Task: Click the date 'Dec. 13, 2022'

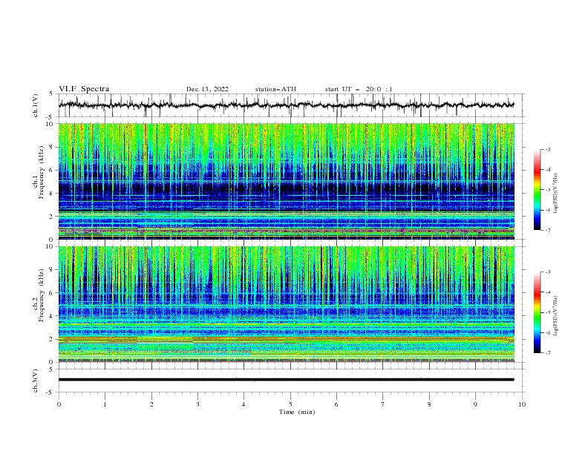Action: [207, 89]
